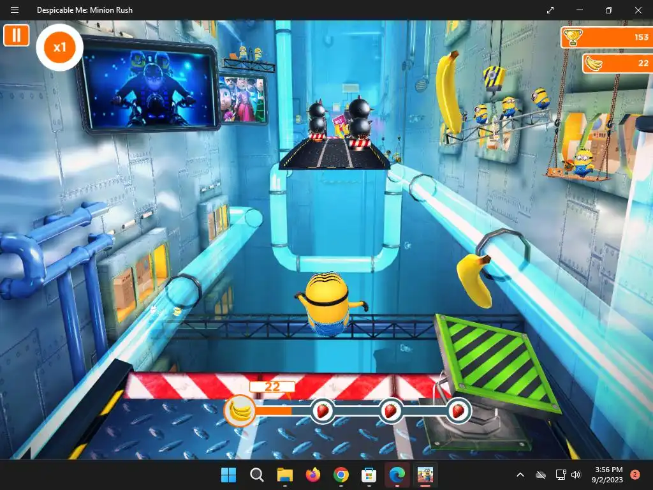Open the Windows Start menu
Screen dimensions: 653x490
[228, 475]
